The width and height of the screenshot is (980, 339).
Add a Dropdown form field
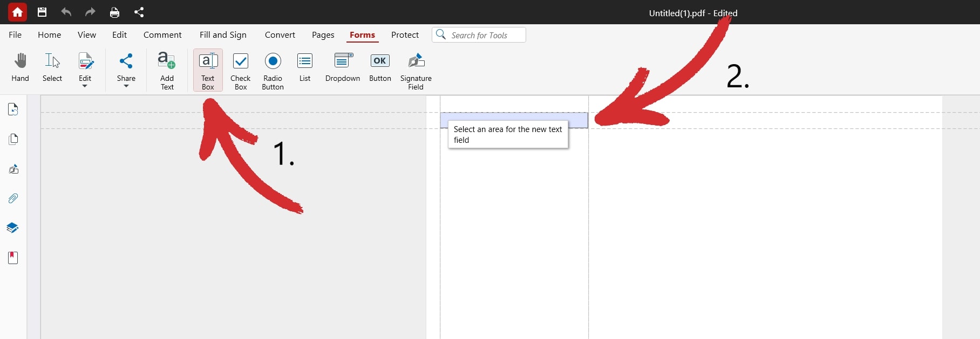342,68
